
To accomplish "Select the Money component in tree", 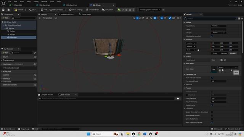I will (x=11, y=28).
